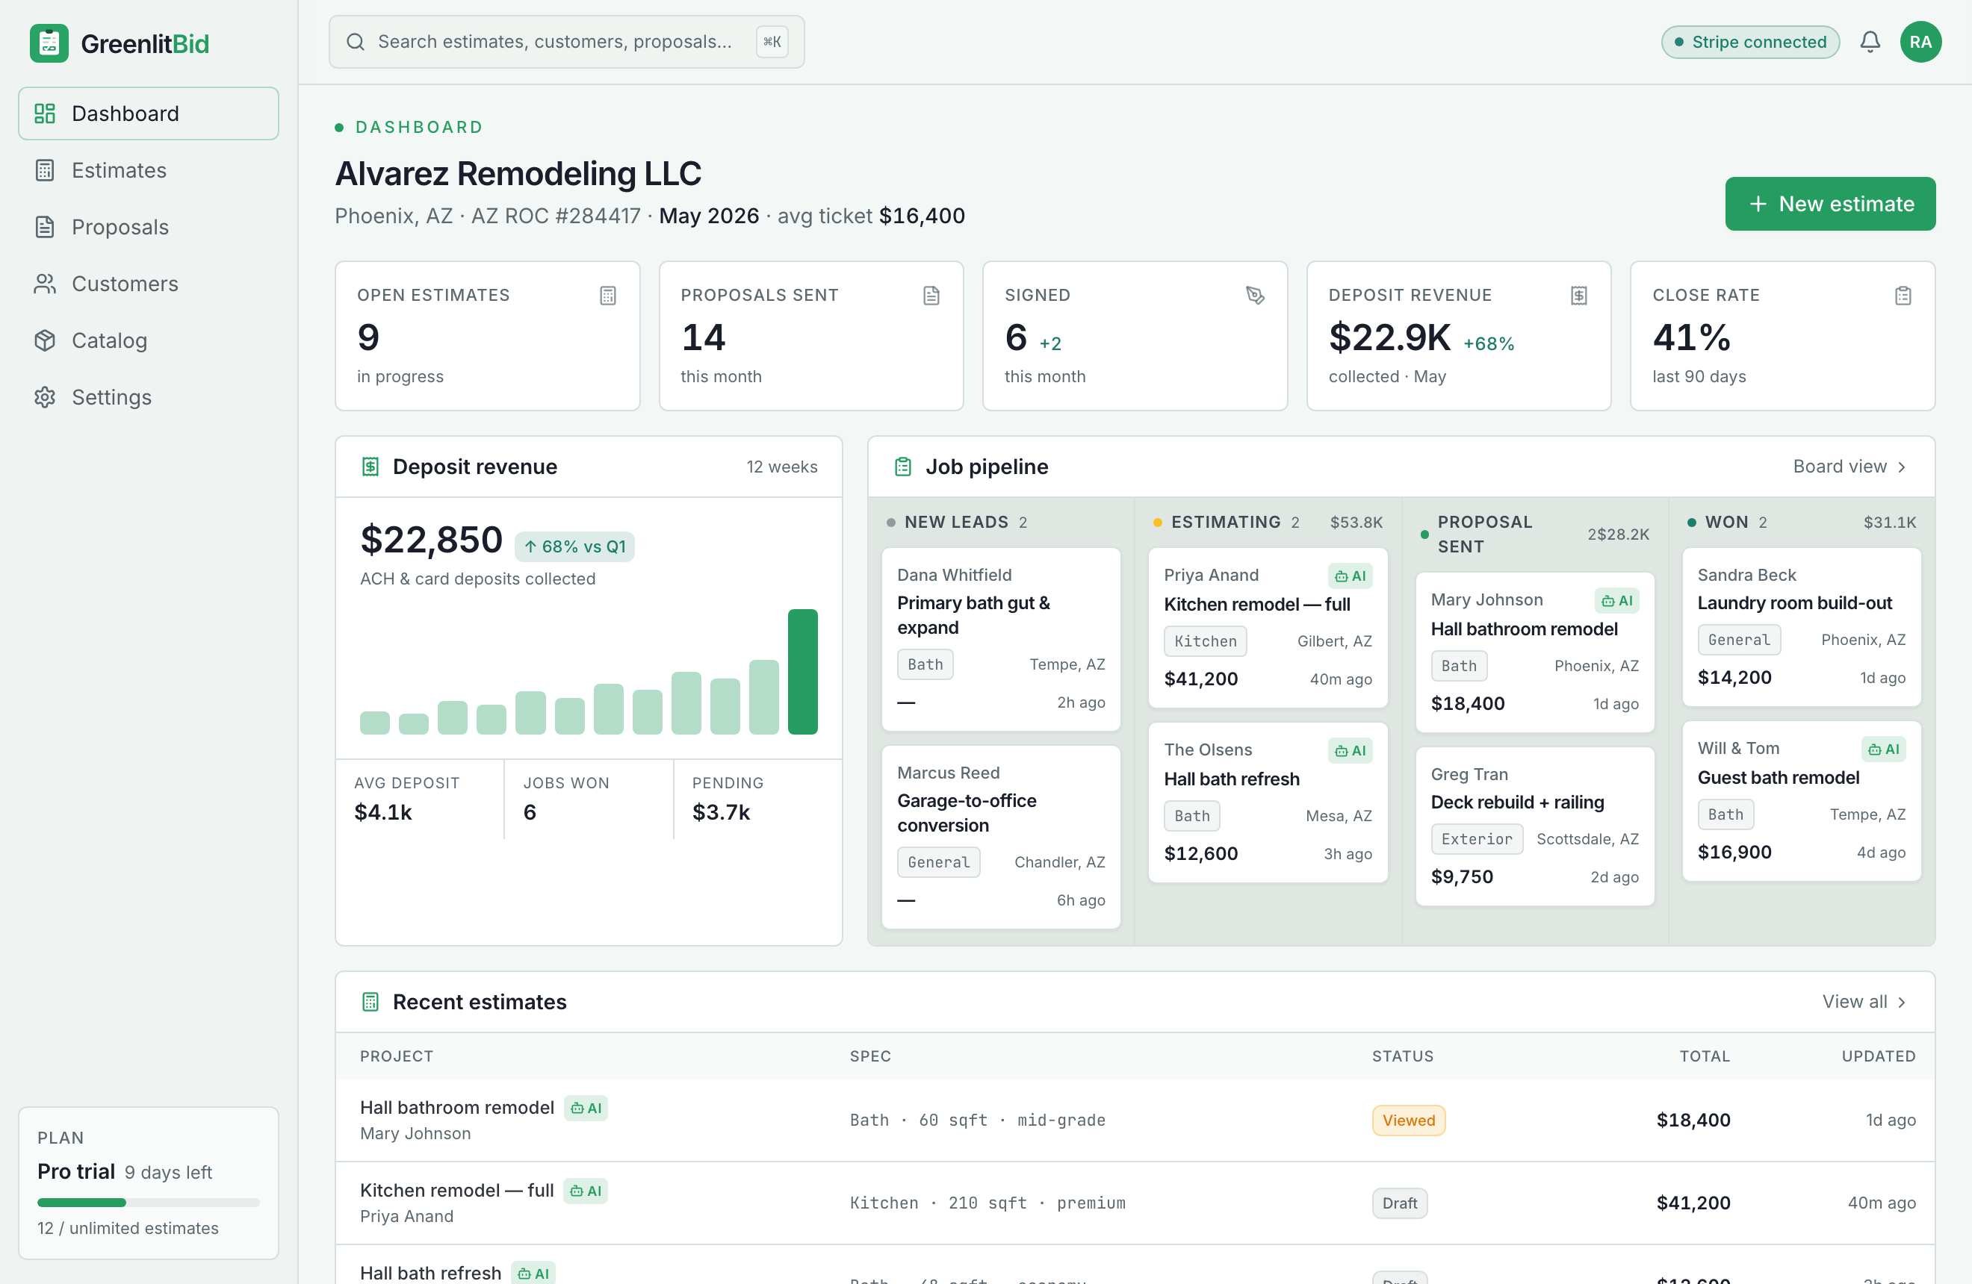Click View all recent estimates

(1864, 1002)
